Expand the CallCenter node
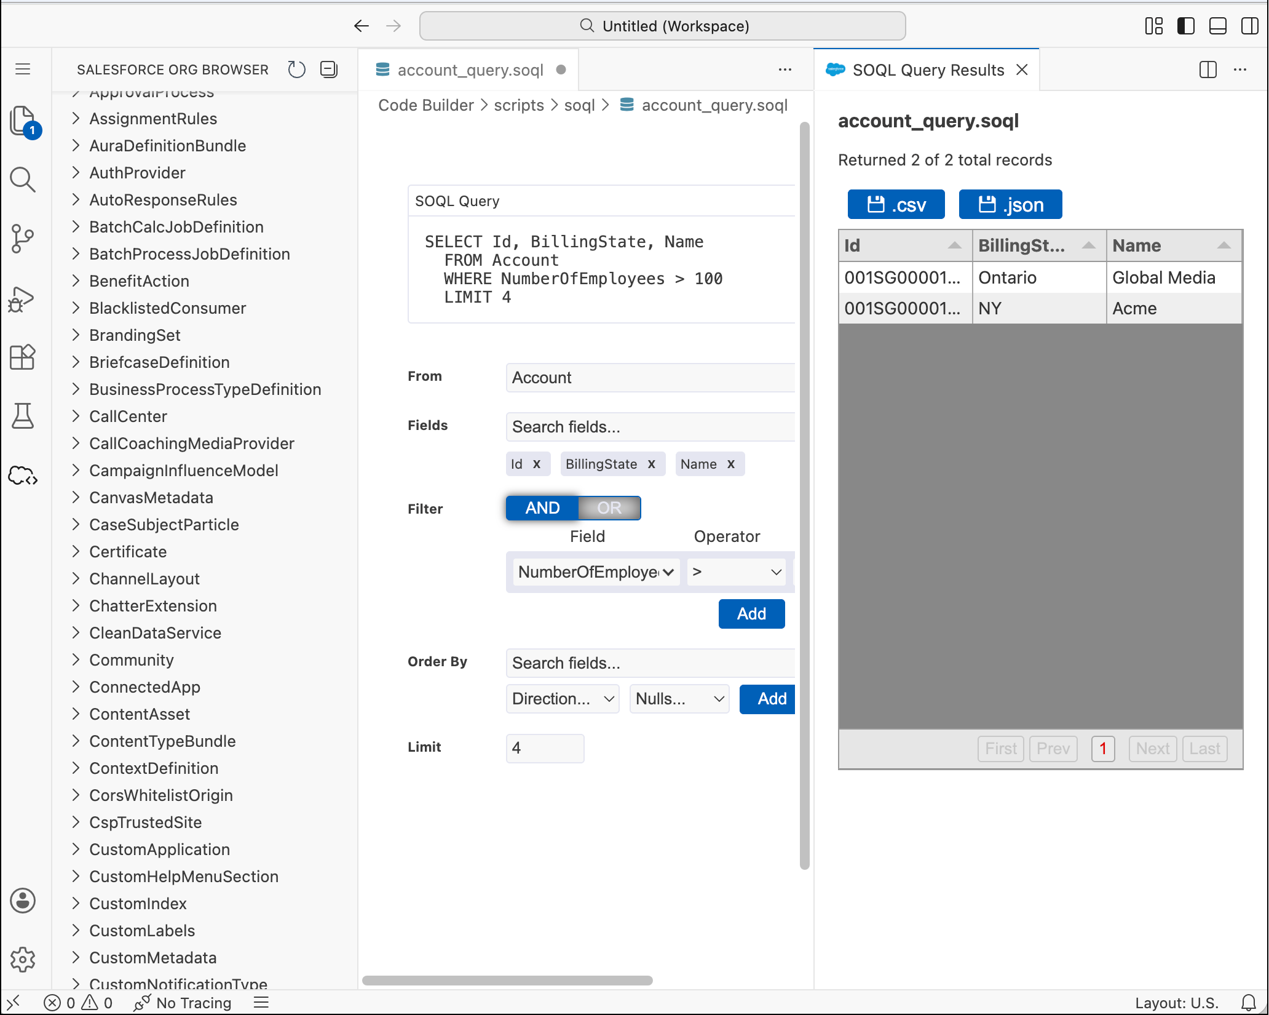Image resolution: width=1269 pixels, height=1015 pixels. [76, 416]
